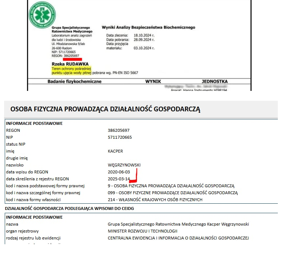This screenshot has width=295, height=257.
Task: Click the '214 - WŁASNOŚĆ KRAJOWYCH OSÓB FIZYCZNYCH' value
Action: [155, 200]
